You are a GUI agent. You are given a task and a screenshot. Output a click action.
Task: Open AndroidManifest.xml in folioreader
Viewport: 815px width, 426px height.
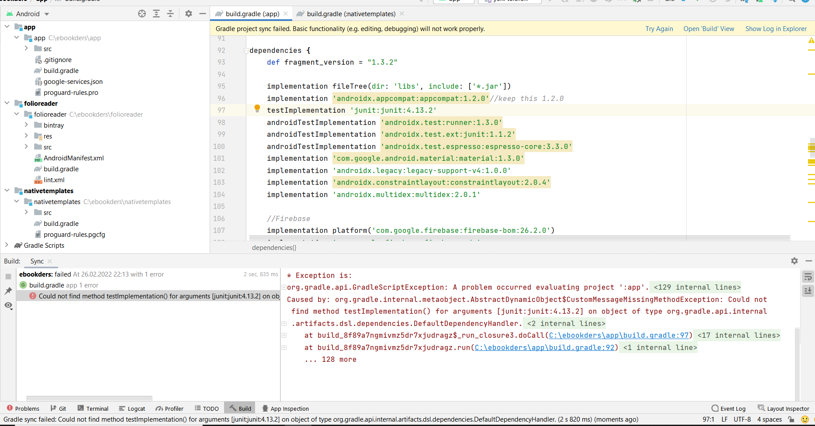[73, 158]
